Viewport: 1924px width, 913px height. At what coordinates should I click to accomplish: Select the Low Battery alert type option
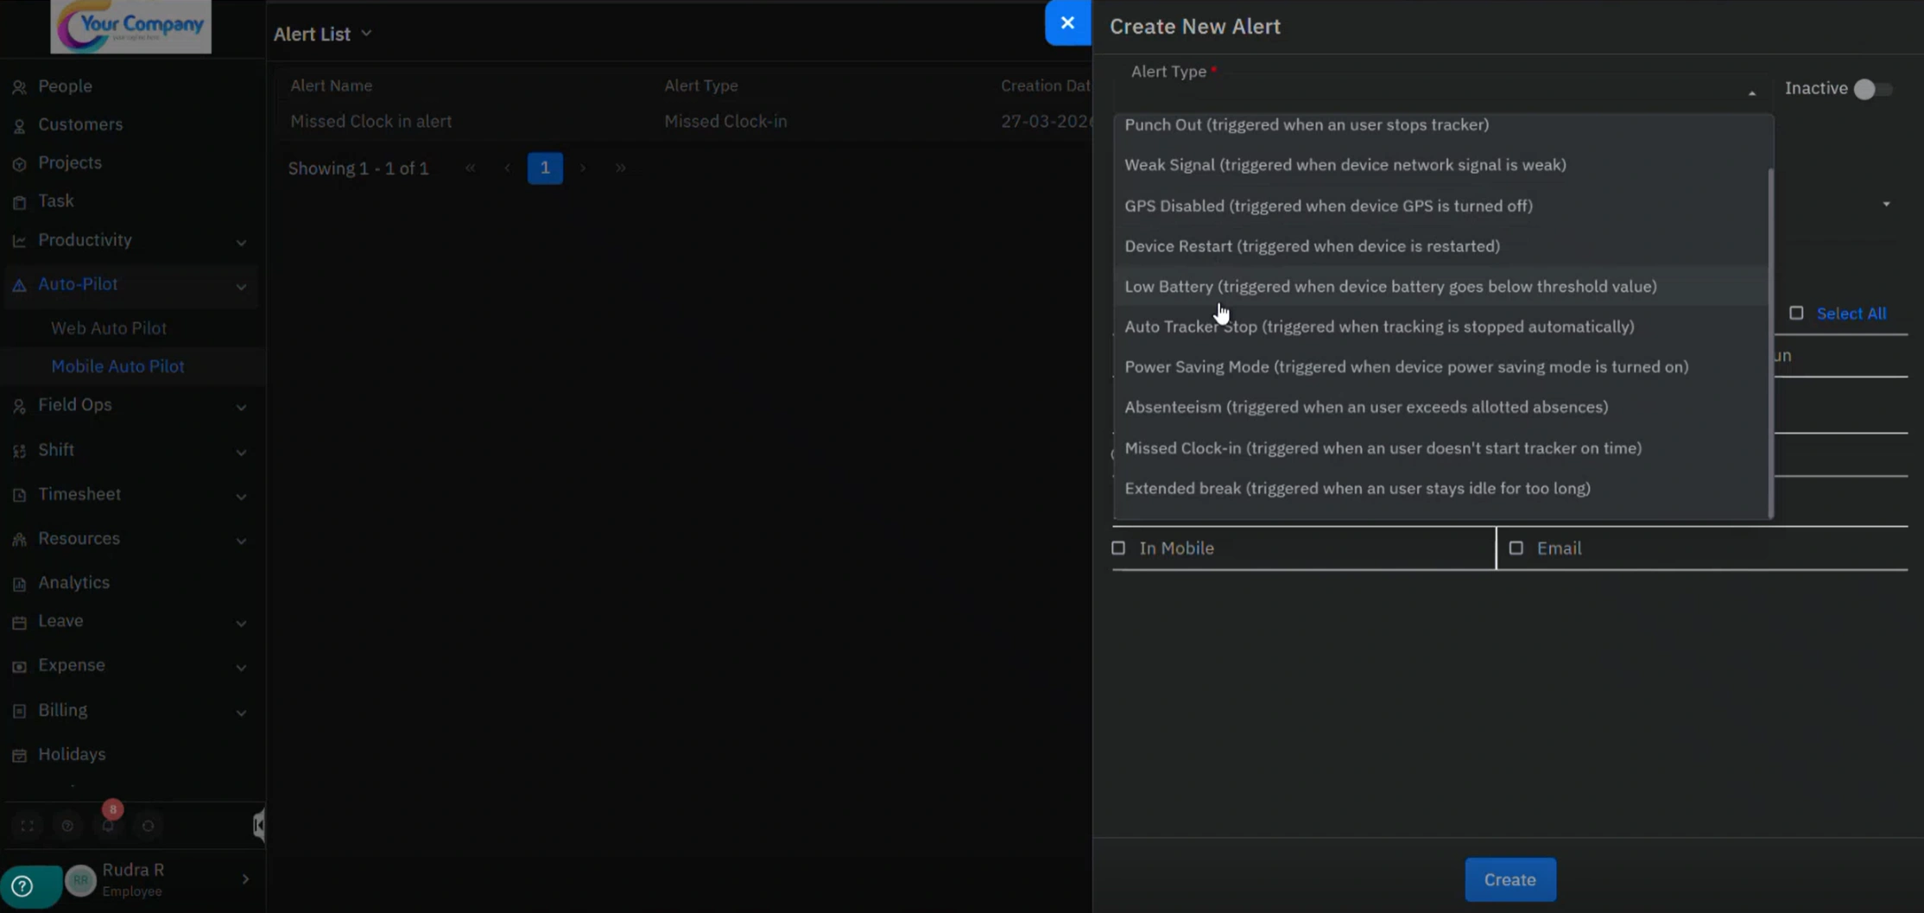(1389, 286)
